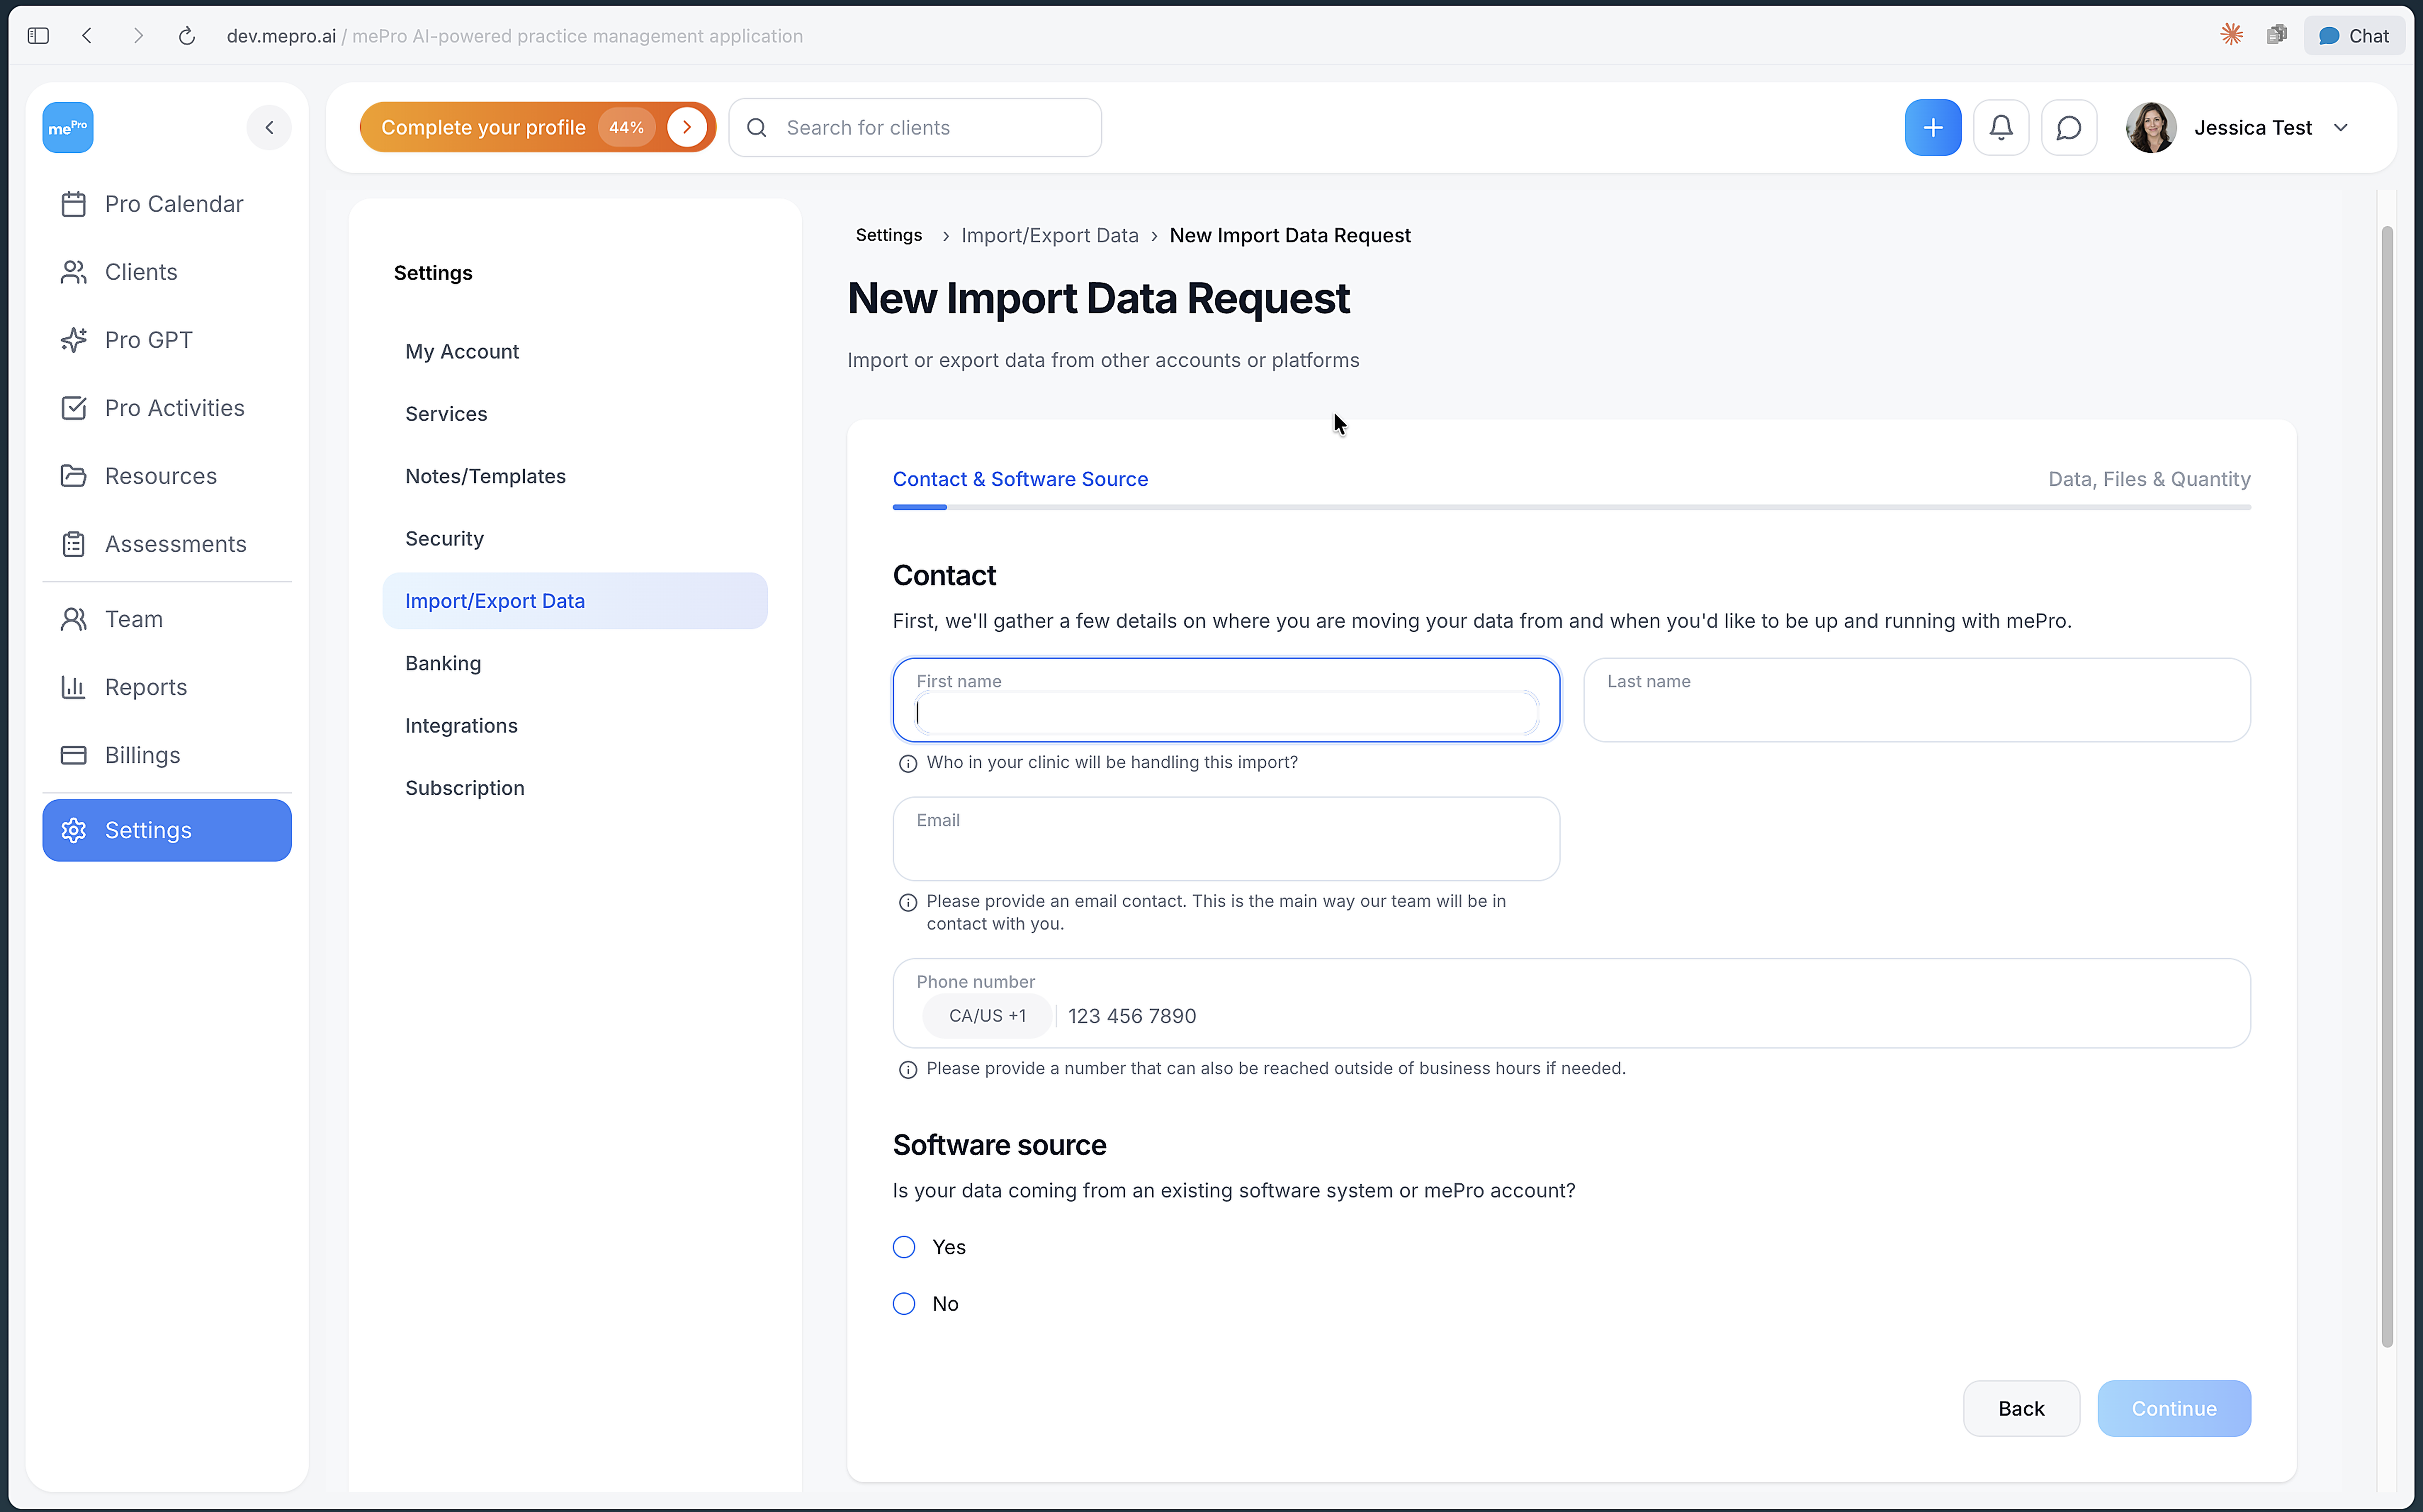This screenshot has width=2423, height=1512.
Task: Switch to Data, Files & Quantity step
Action: 2149,479
